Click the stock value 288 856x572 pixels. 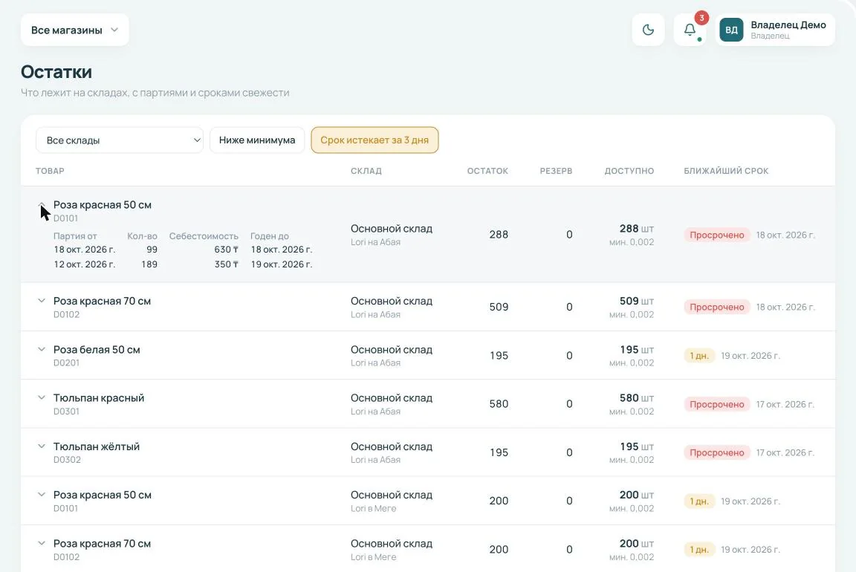coord(499,235)
